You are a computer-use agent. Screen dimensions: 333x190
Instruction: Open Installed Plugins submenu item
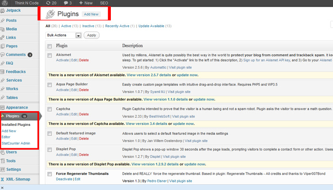tap(16, 124)
